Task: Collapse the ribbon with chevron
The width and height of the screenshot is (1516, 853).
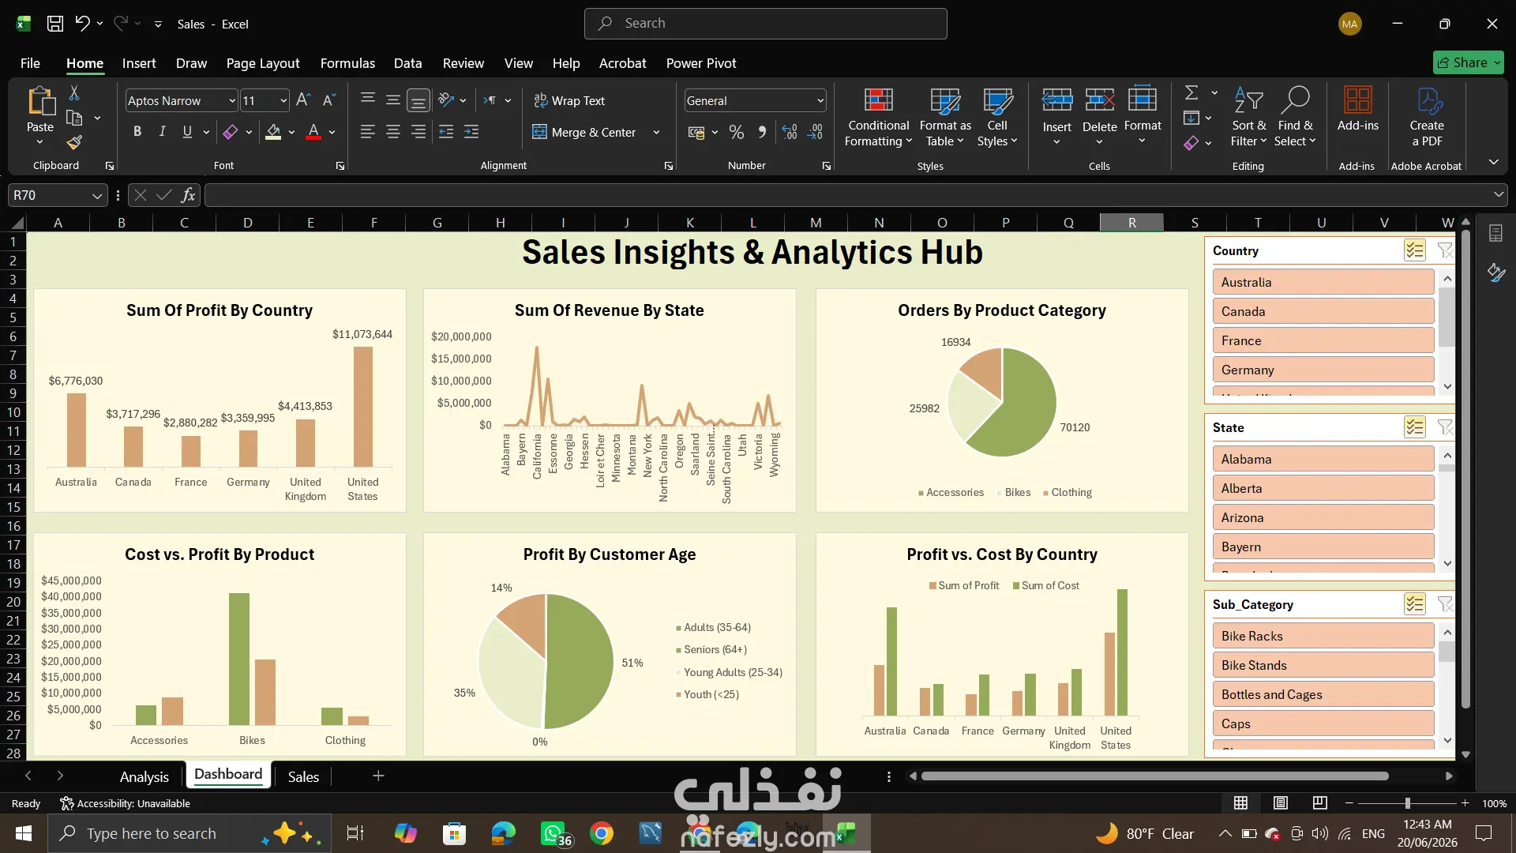Action: click(1494, 162)
